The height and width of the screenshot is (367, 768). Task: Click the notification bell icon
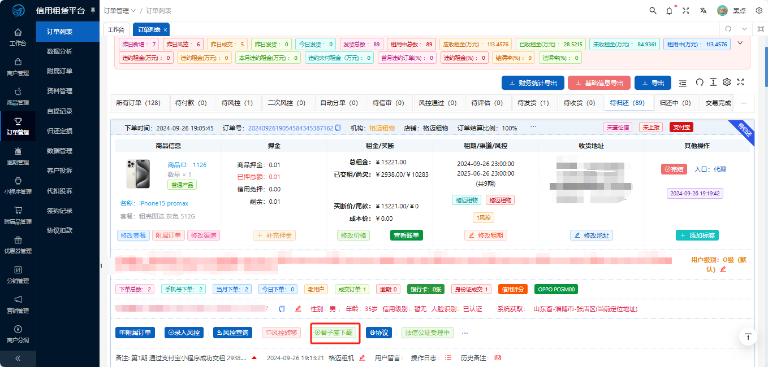click(670, 11)
